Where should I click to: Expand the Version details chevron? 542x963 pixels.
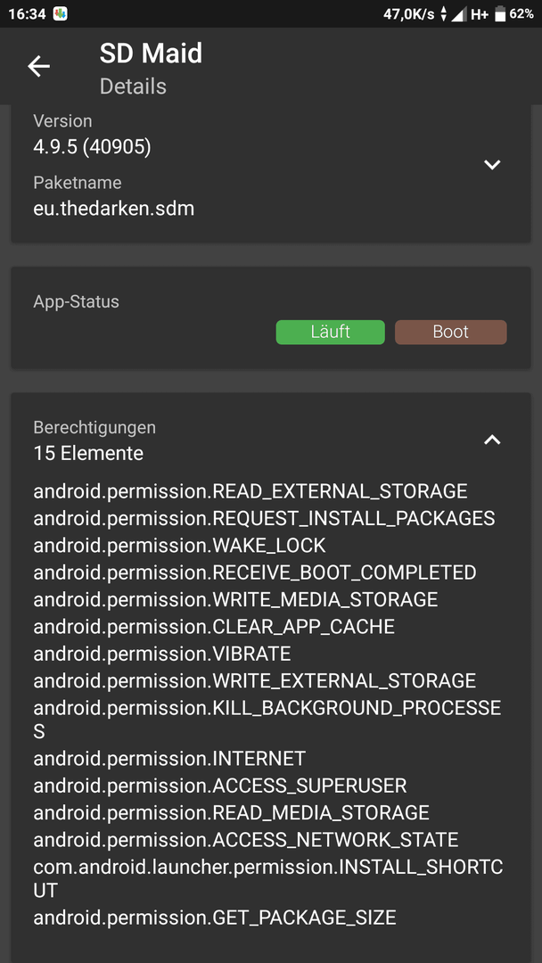click(x=492, y=165)
